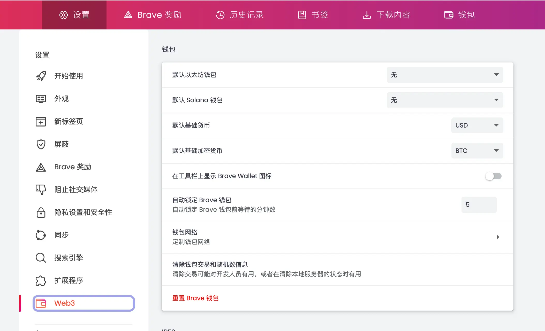Click the 默认基础货币 label

tap(191, 125)
